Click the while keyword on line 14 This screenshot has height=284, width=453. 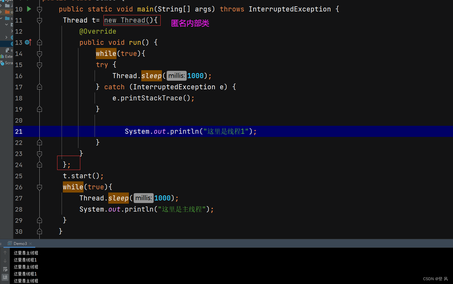click(106, 54)
